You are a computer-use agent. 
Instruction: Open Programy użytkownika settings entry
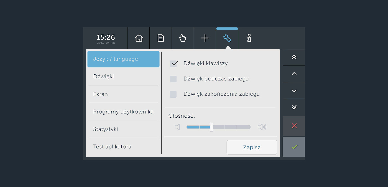(123, 112)
